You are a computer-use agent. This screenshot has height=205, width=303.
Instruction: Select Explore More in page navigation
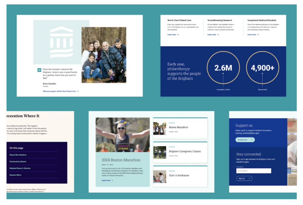pyautogui.click(x=15, y=175)
